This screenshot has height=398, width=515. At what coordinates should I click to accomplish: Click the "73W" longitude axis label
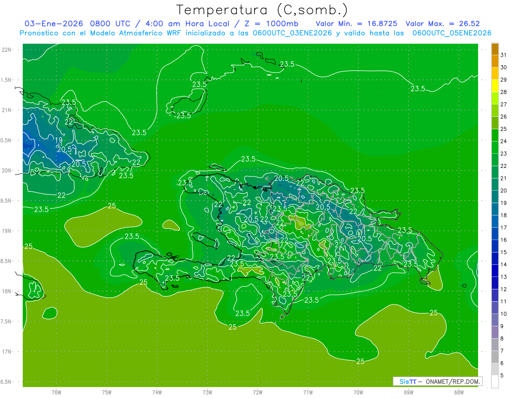pyautogui.click(x=207, y=393)
